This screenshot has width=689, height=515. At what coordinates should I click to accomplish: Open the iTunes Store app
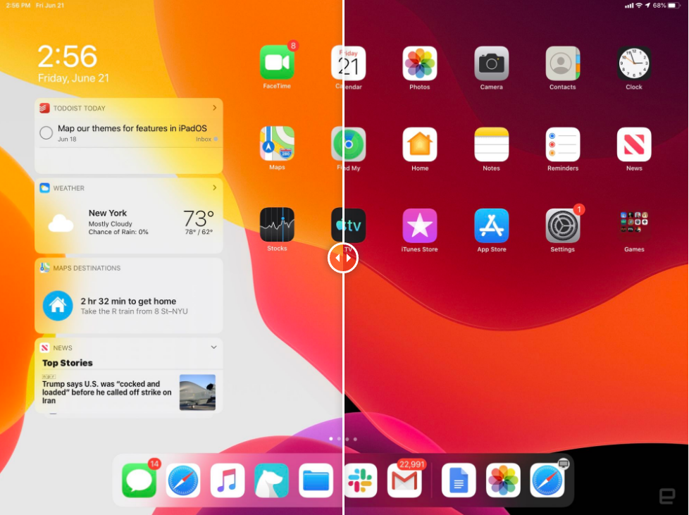(x=420, y=225)
